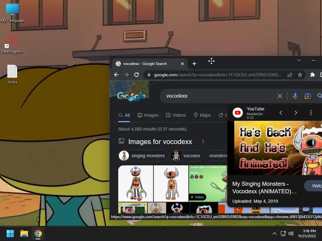Click Chrome icon in taskbar
The image size is (322, 241).
point(38,233)
